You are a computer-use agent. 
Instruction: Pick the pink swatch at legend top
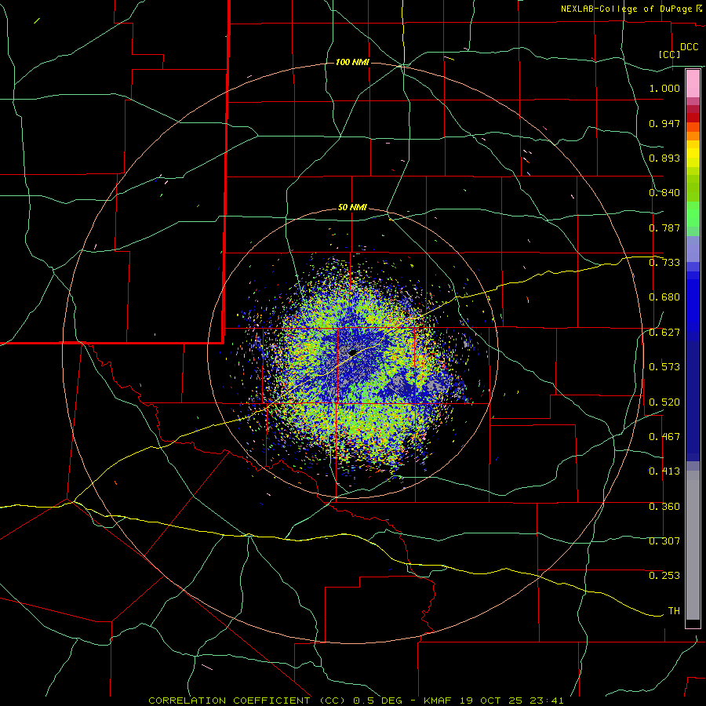[x=693, y=84]
